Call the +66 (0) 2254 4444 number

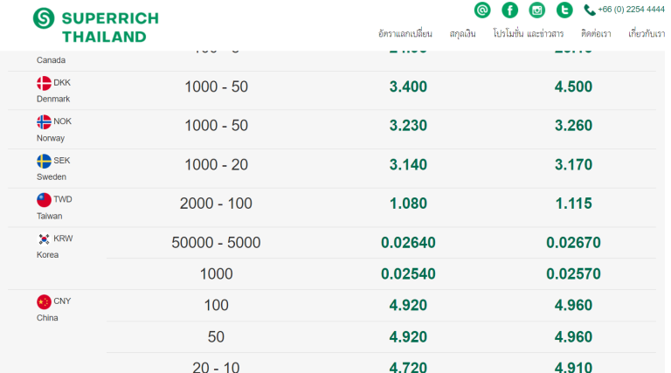pyautogui.click(x=631, y=10)
